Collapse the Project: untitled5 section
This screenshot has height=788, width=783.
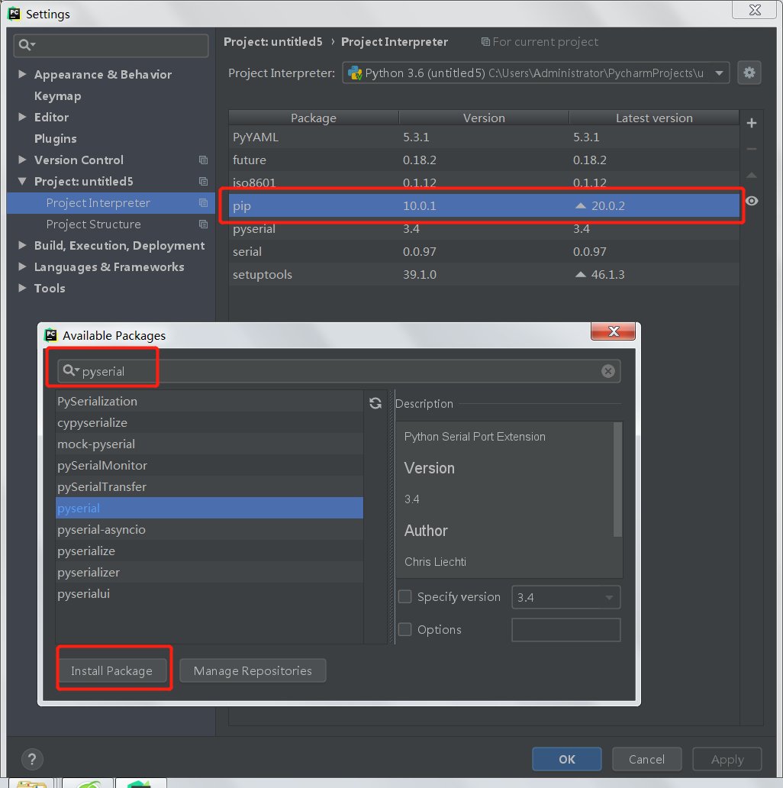tap(22, 181)
